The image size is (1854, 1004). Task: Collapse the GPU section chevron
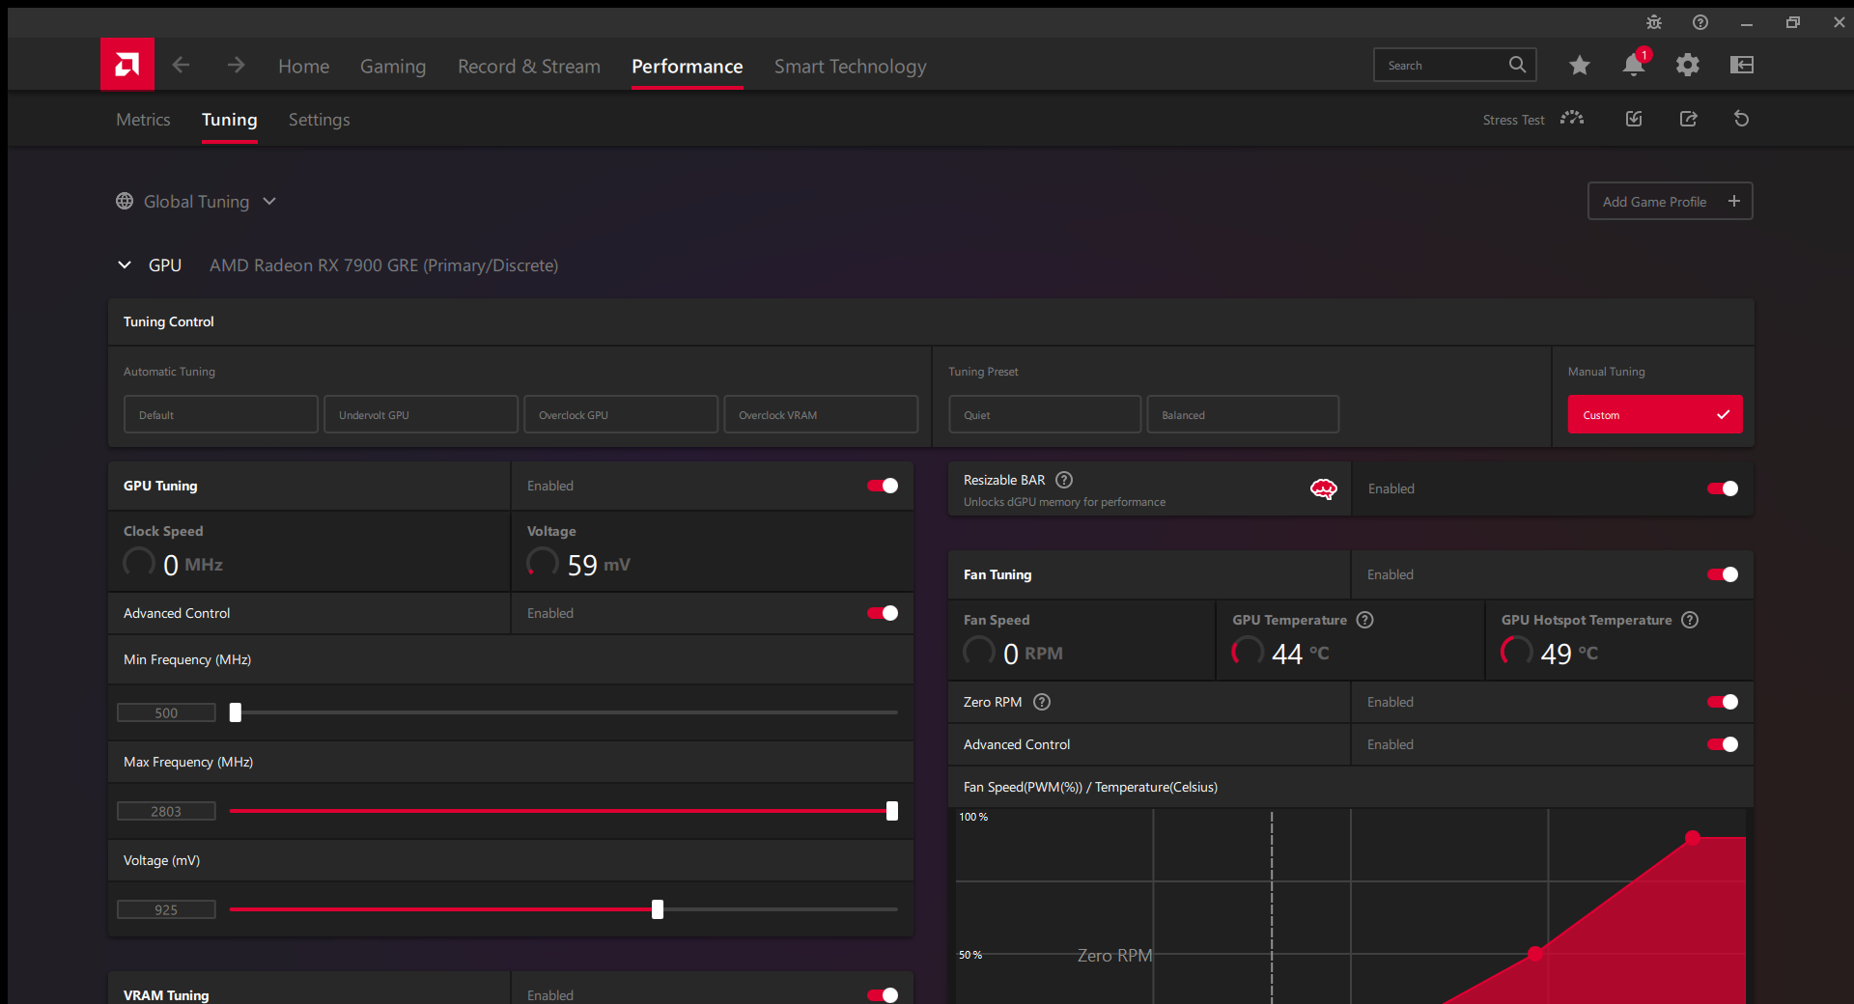pyautogui.click(x=125, y=265)
